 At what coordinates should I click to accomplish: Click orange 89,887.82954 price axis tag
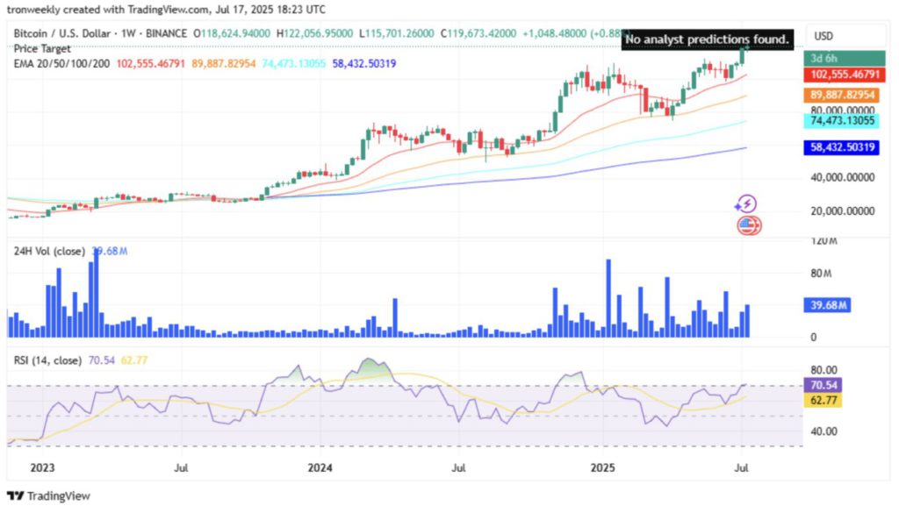tap(842, 95)
